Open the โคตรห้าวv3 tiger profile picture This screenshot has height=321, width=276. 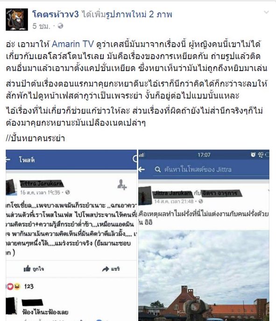tap(17, 20)
